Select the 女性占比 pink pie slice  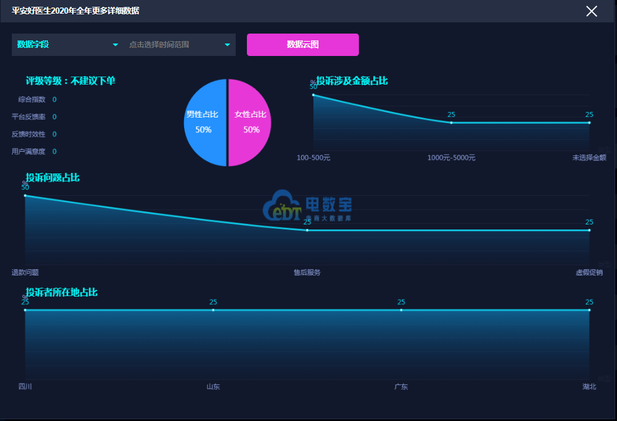(x=250, y=123)
